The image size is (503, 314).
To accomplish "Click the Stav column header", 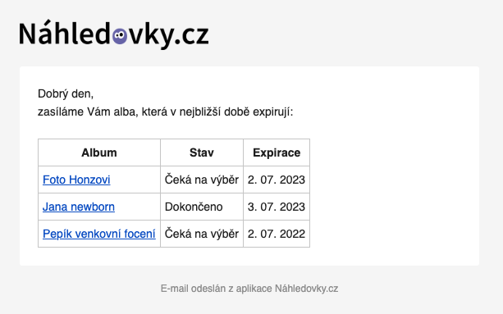I will click(202, 152).
